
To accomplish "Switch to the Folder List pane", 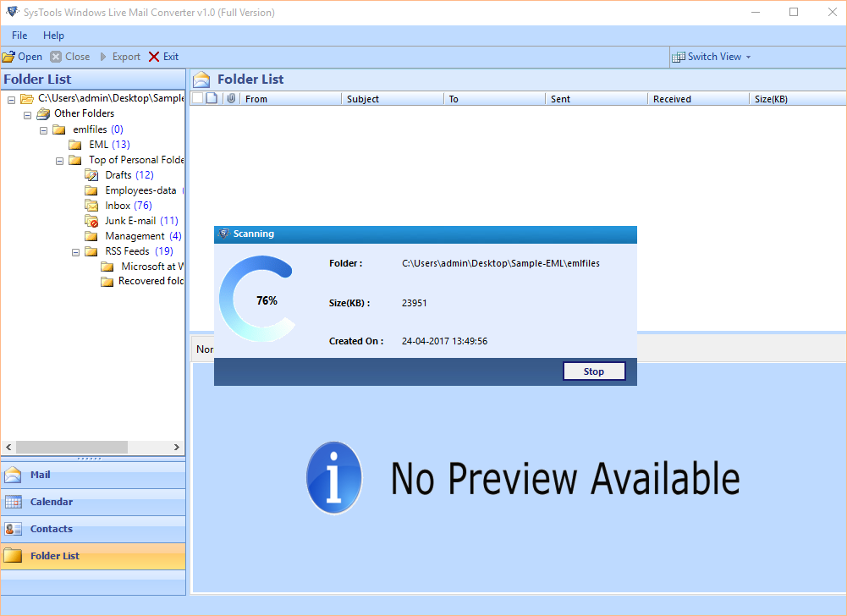I will point(93,556).
